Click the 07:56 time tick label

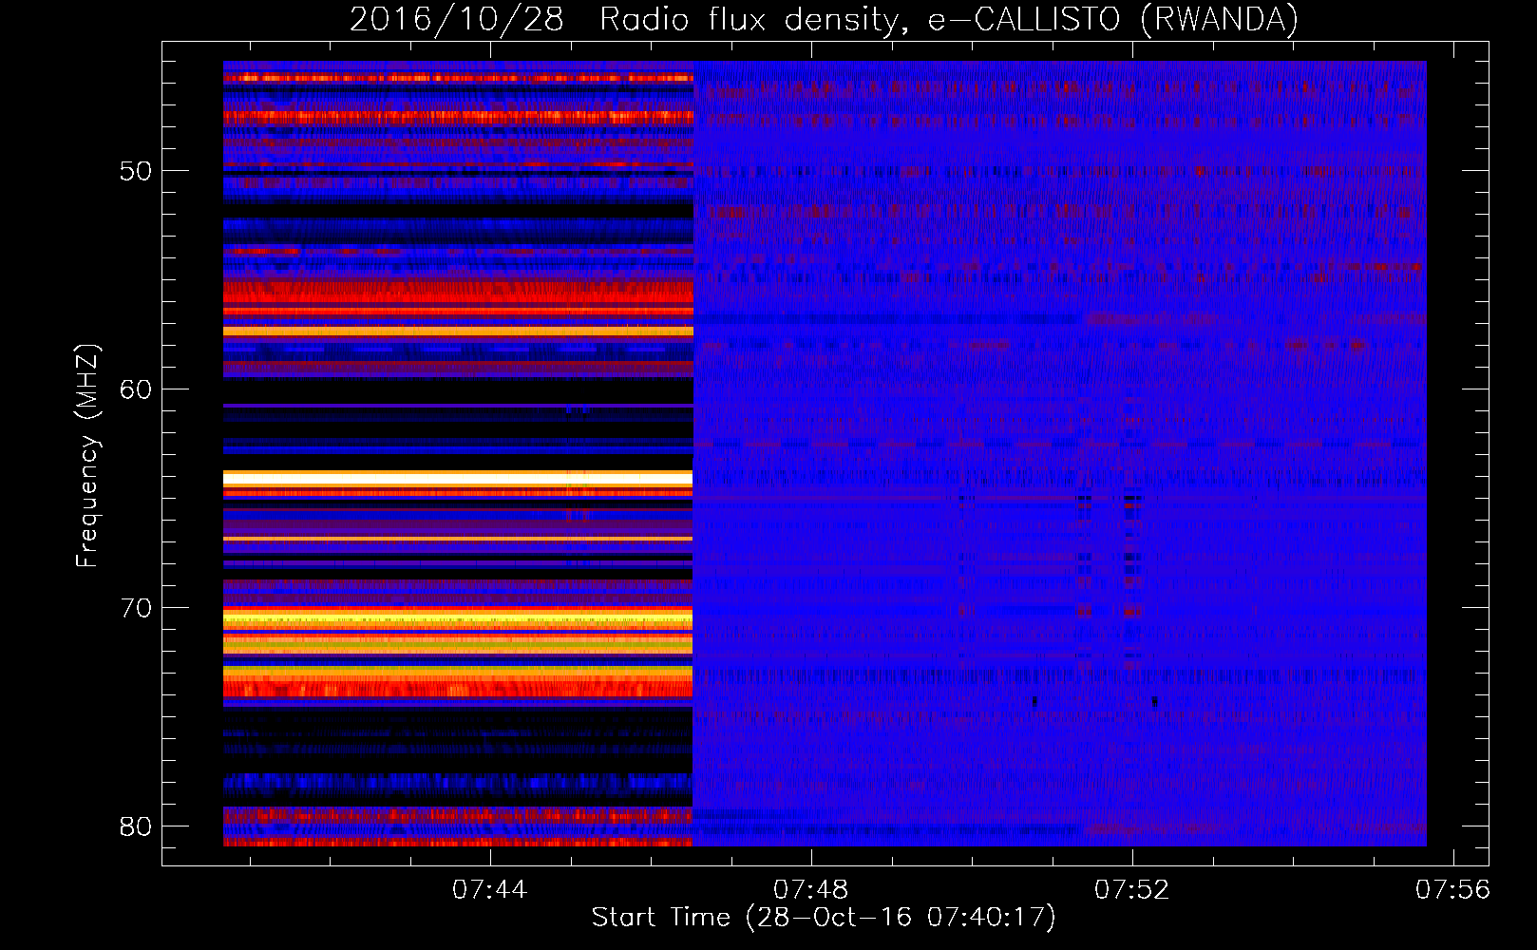tap(1452, 890)
